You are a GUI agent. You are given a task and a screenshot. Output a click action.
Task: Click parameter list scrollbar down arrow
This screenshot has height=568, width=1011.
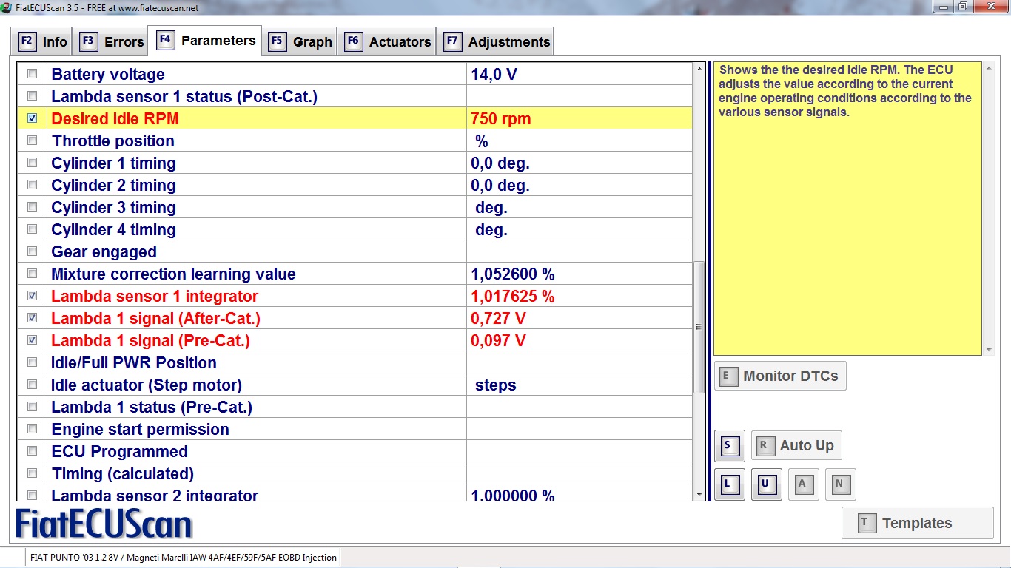[699, 494]
